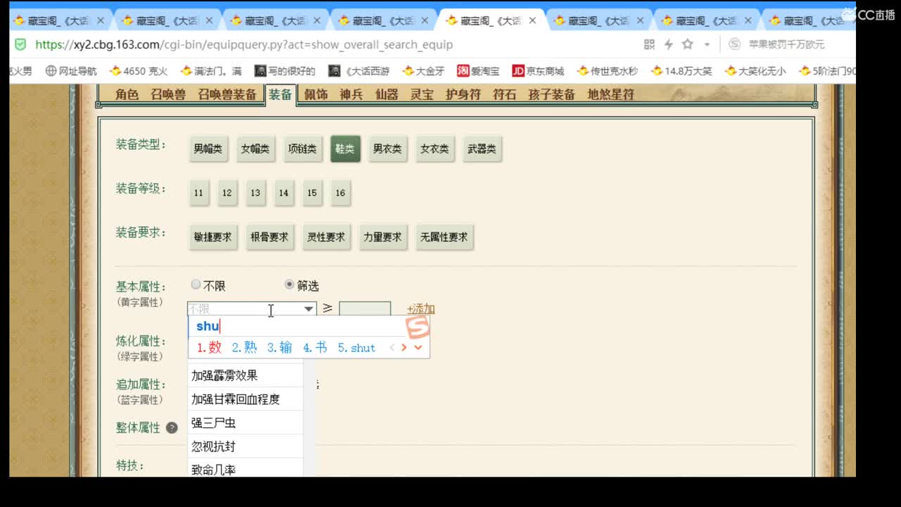Toggle the 项链类 equipment type
The width and height of the screenshot is (901, 507).
(302, 149)
